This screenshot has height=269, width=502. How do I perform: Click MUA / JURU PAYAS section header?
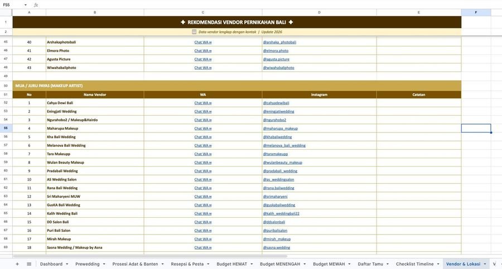pos(237,86)
